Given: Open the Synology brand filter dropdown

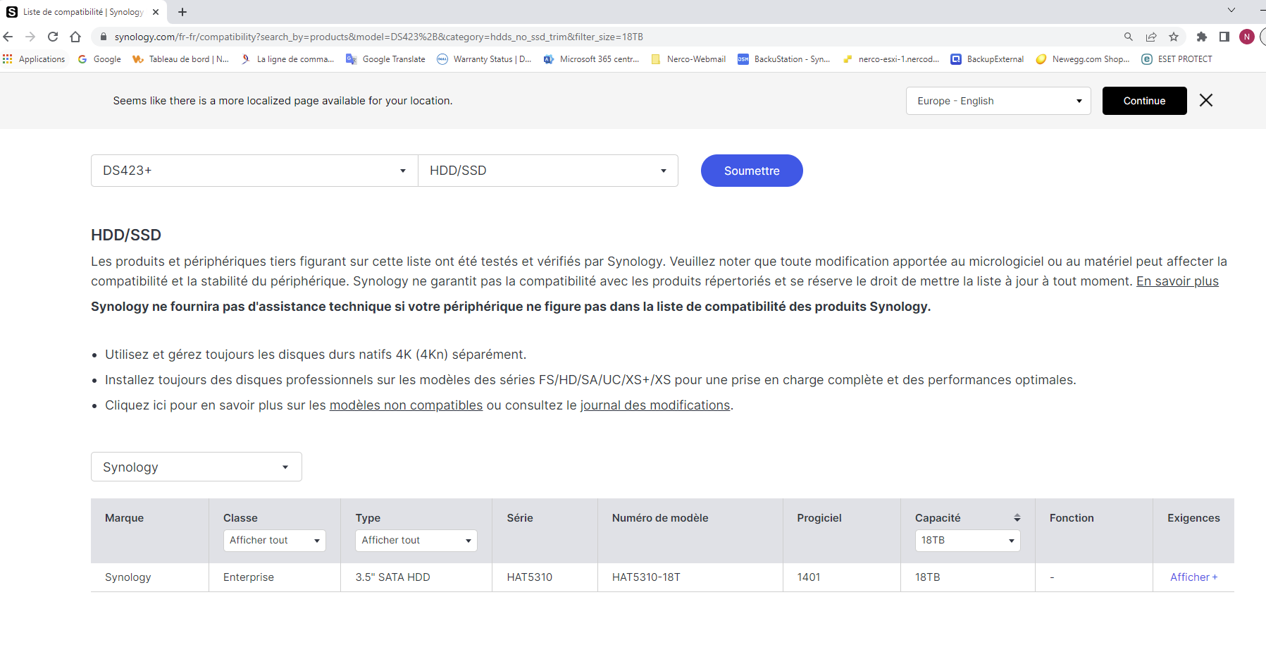Looking at the screenshot, I should point(196,467).
